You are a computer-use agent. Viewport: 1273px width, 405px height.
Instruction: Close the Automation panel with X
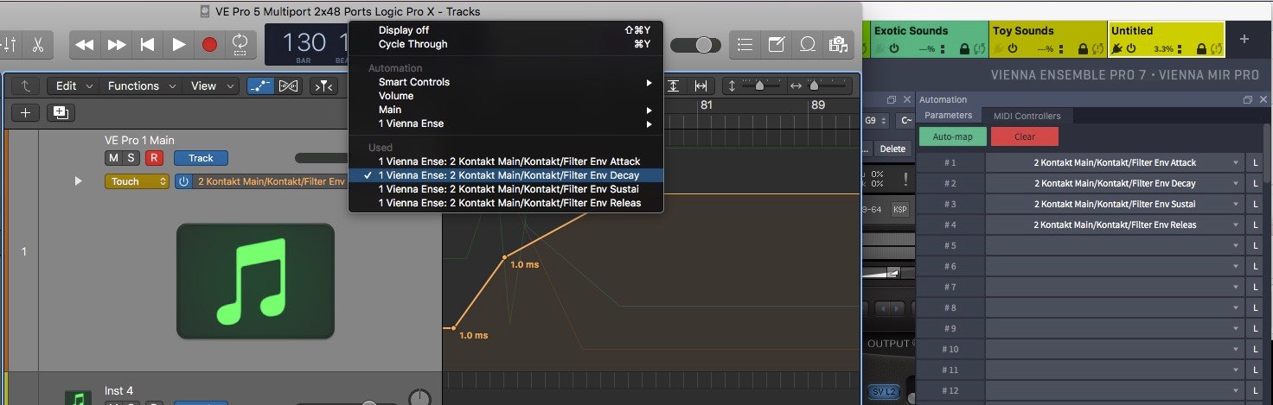tap(1262, 99)
